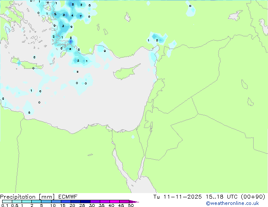
Task: Select the '15..18 UTC' time range text
Action: click(x=222, y=197)
